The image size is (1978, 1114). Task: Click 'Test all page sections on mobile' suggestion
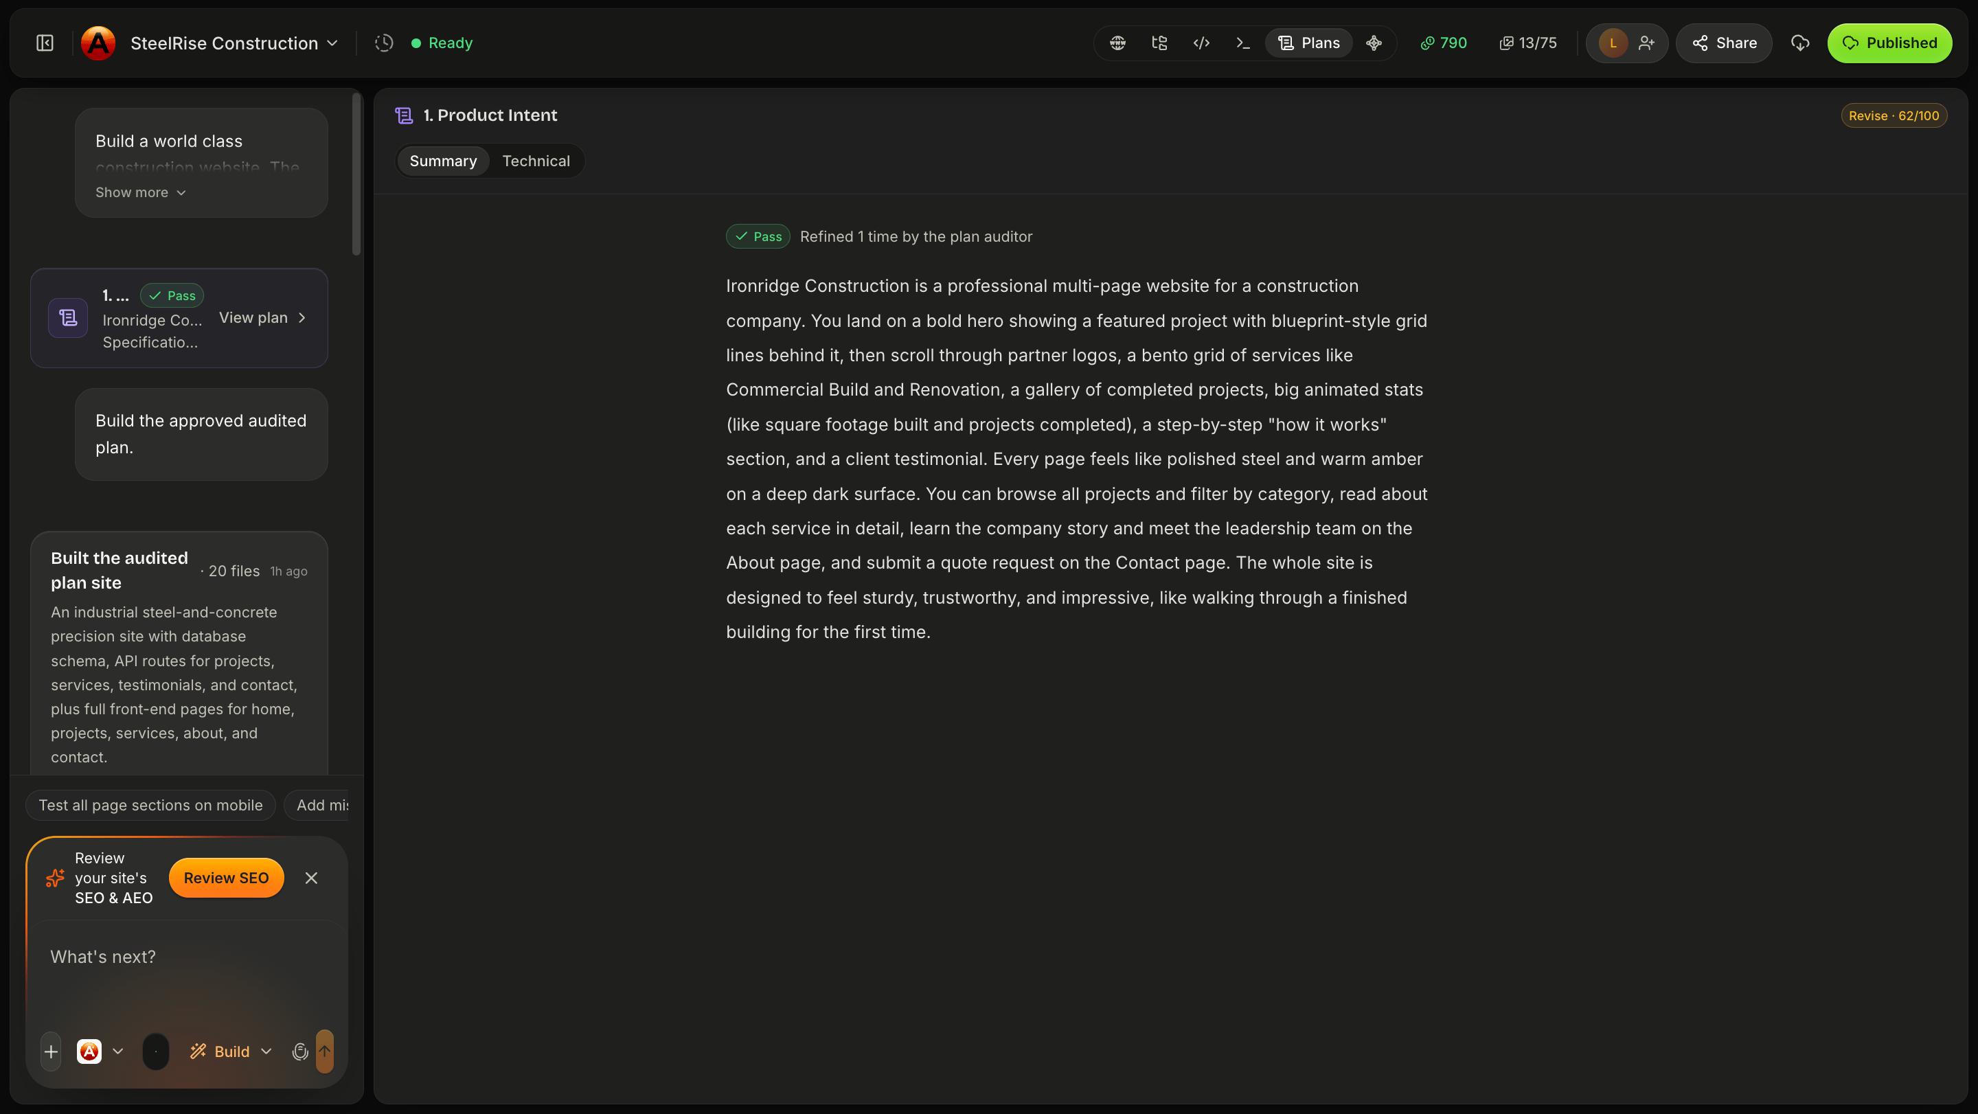(150, 806)
